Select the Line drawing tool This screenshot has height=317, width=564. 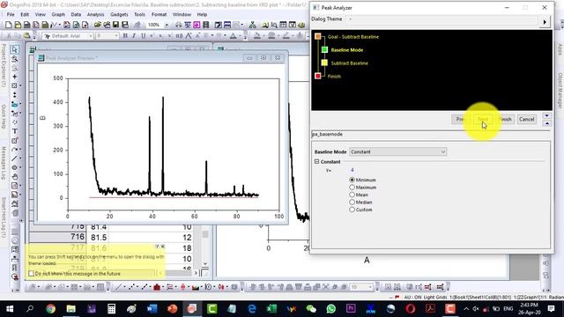[14, 158]
